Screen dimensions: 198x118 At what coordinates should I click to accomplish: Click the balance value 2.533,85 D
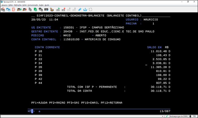pyautogui.click(x=161, y=59)
